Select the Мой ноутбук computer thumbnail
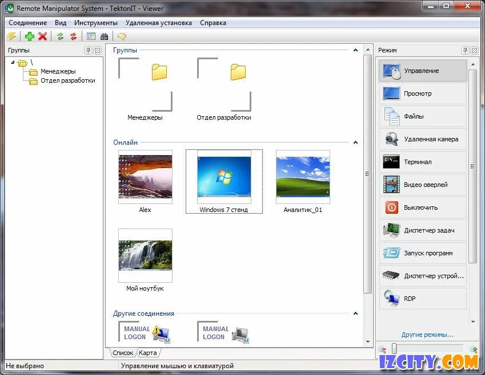This screenshot has width=485, height=375. point(145,255)
